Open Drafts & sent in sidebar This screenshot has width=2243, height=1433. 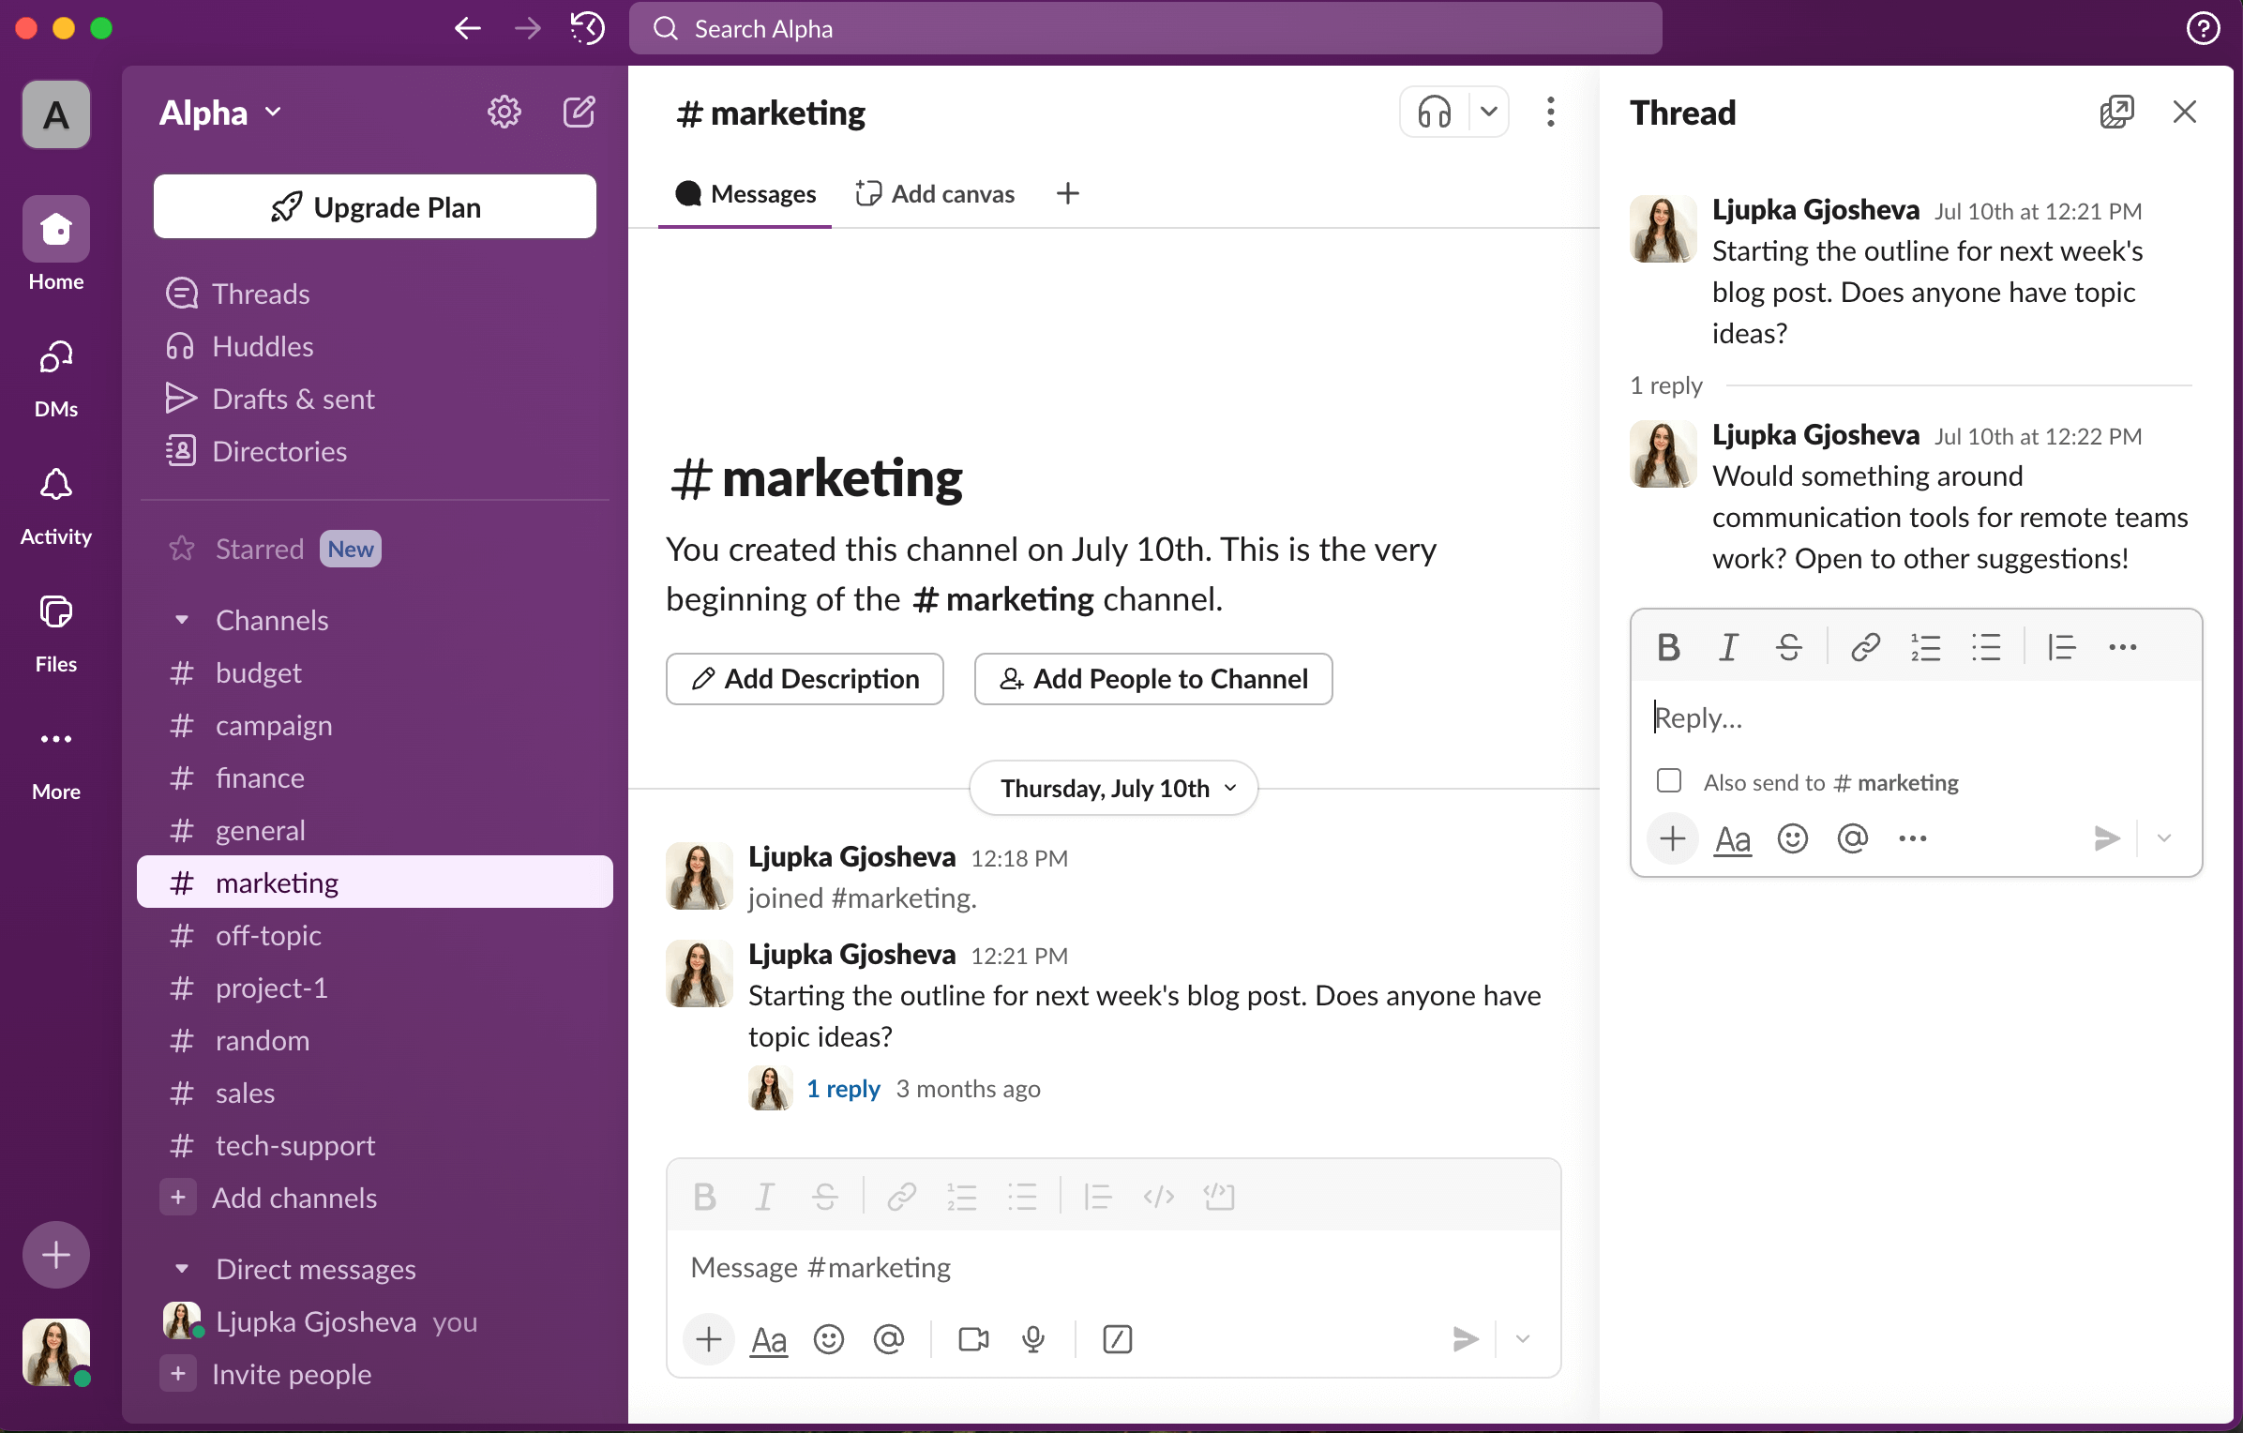click(293, 399)
